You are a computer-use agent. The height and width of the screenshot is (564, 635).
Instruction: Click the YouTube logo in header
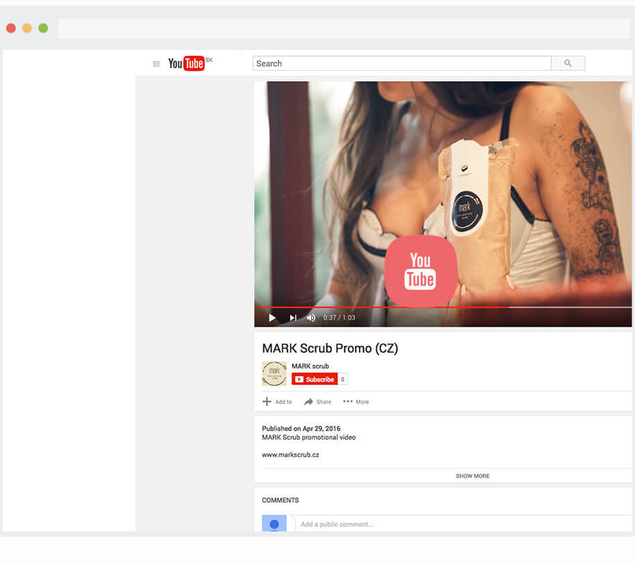(x=186, y=64)
